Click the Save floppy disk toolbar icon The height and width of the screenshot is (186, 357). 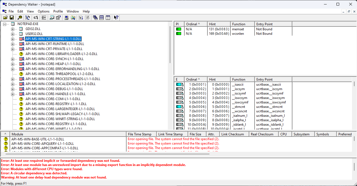(x=12, y=18)
